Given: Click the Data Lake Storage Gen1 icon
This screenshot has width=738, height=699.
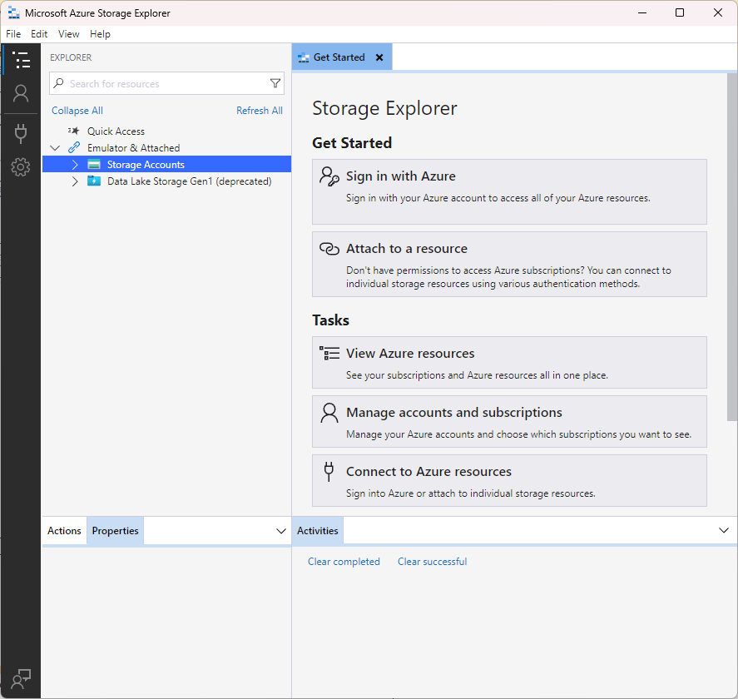Looking at the screenshot, I should (x=94, y=181).
